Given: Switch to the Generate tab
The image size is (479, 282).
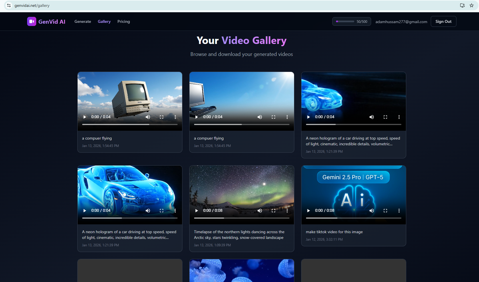Looking at the screenshot, I should pos(82,21).
